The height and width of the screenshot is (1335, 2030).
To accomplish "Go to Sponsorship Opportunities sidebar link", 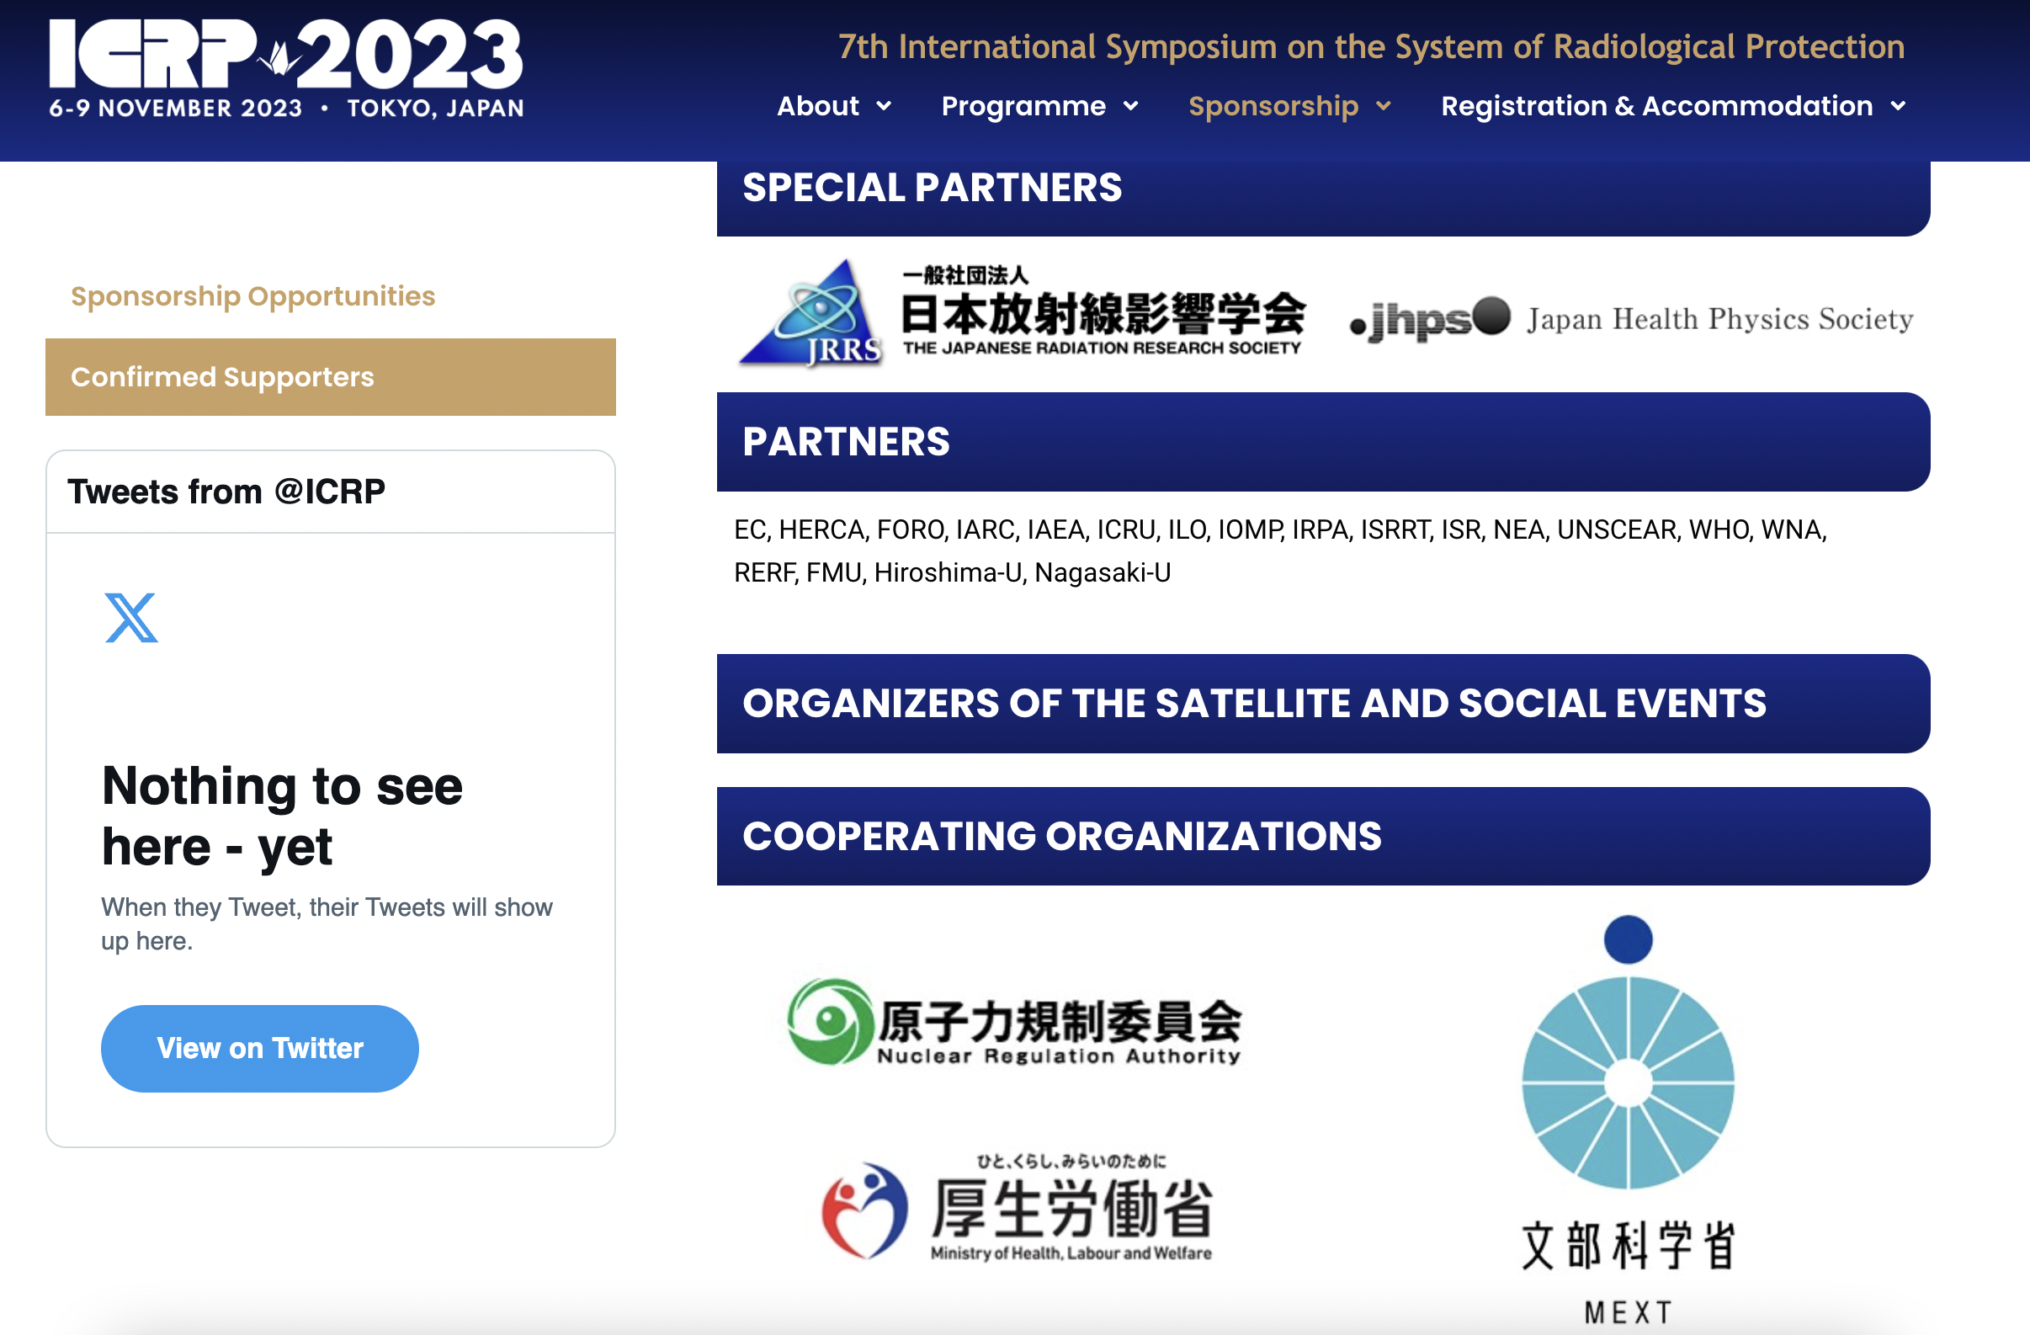I will click(252, 296).
